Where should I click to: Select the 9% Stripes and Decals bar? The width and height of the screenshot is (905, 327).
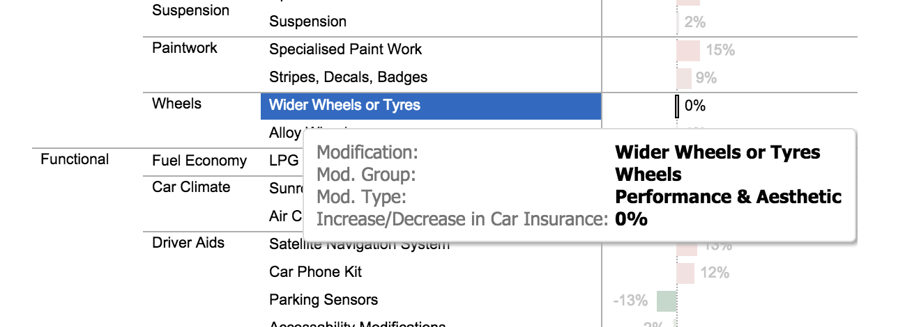[684, 78]
